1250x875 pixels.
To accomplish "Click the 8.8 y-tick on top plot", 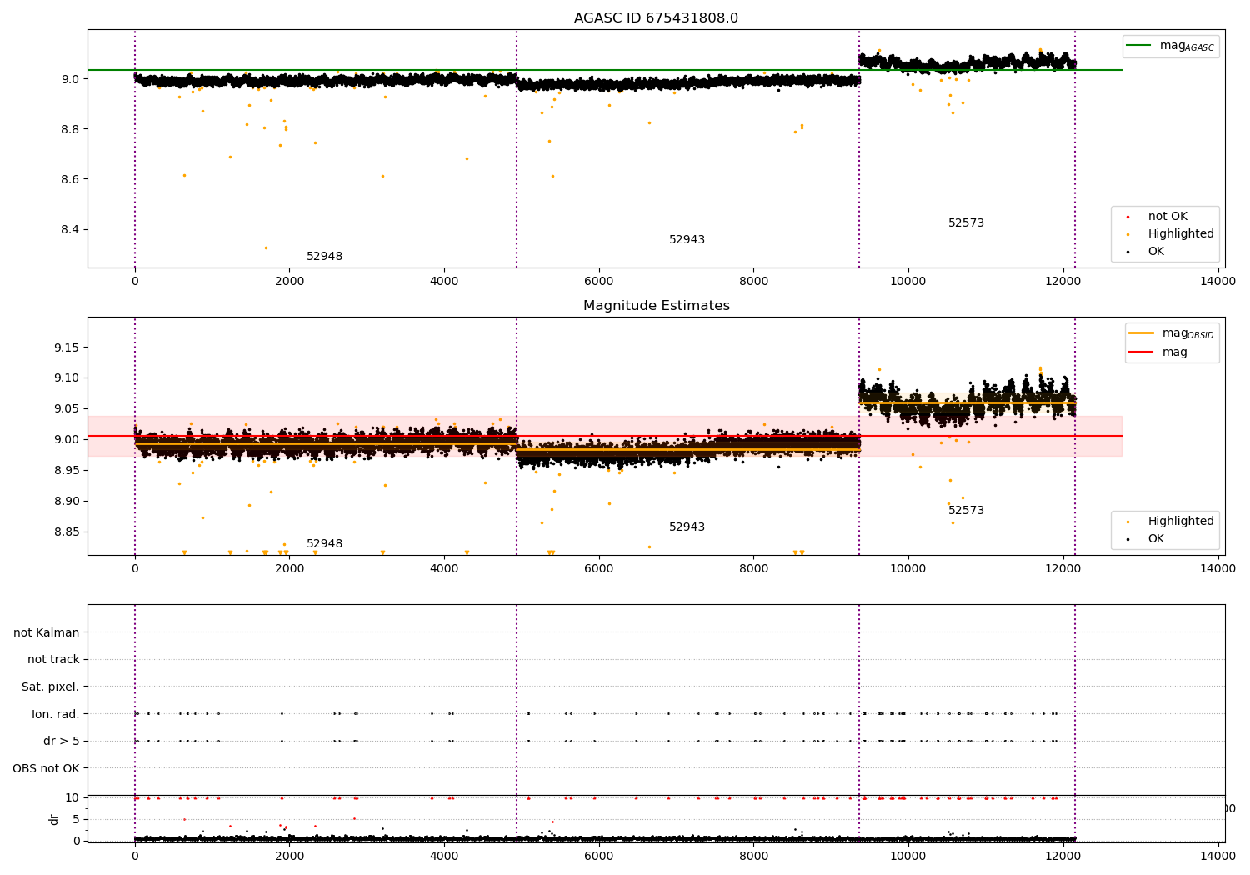I will 71,129.
